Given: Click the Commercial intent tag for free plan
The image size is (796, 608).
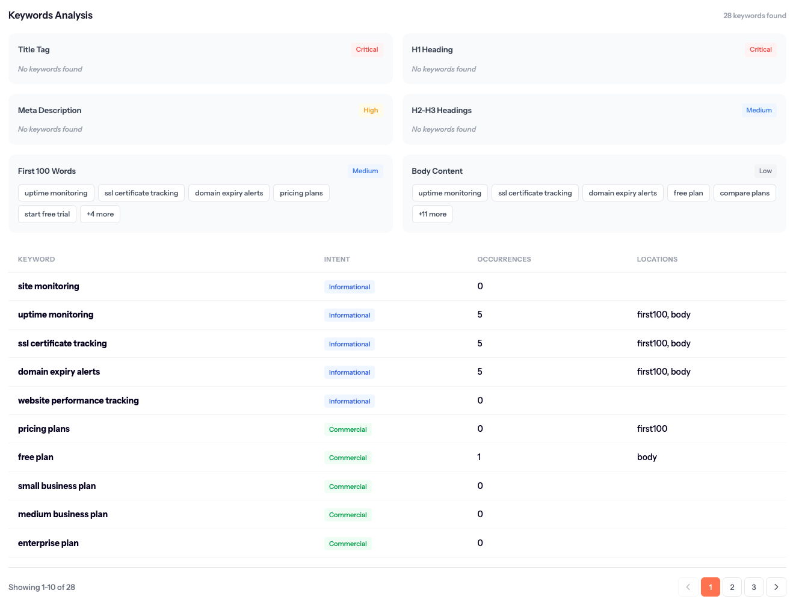Looking at the screenshot, I should [x=348, y=458].
